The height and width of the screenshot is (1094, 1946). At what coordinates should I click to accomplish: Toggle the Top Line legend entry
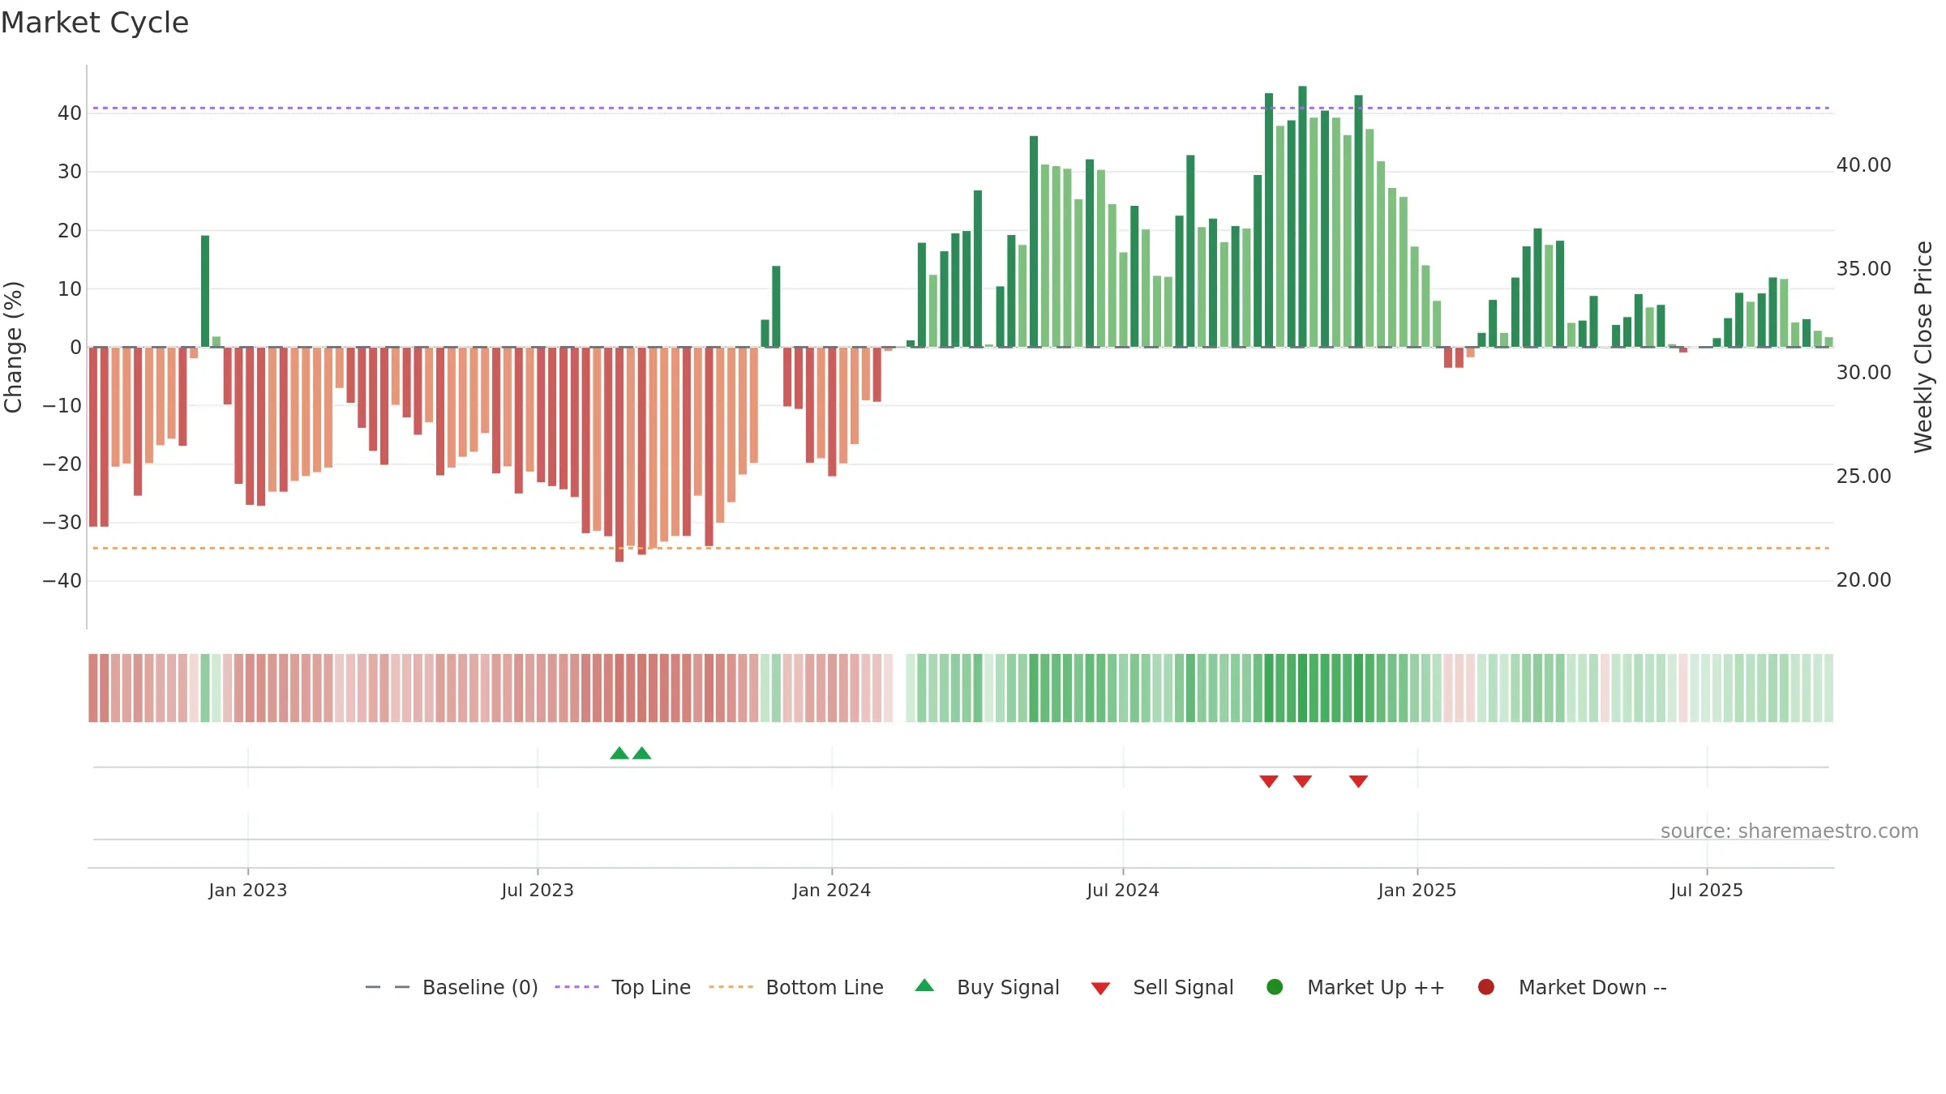tap(623, 987)
